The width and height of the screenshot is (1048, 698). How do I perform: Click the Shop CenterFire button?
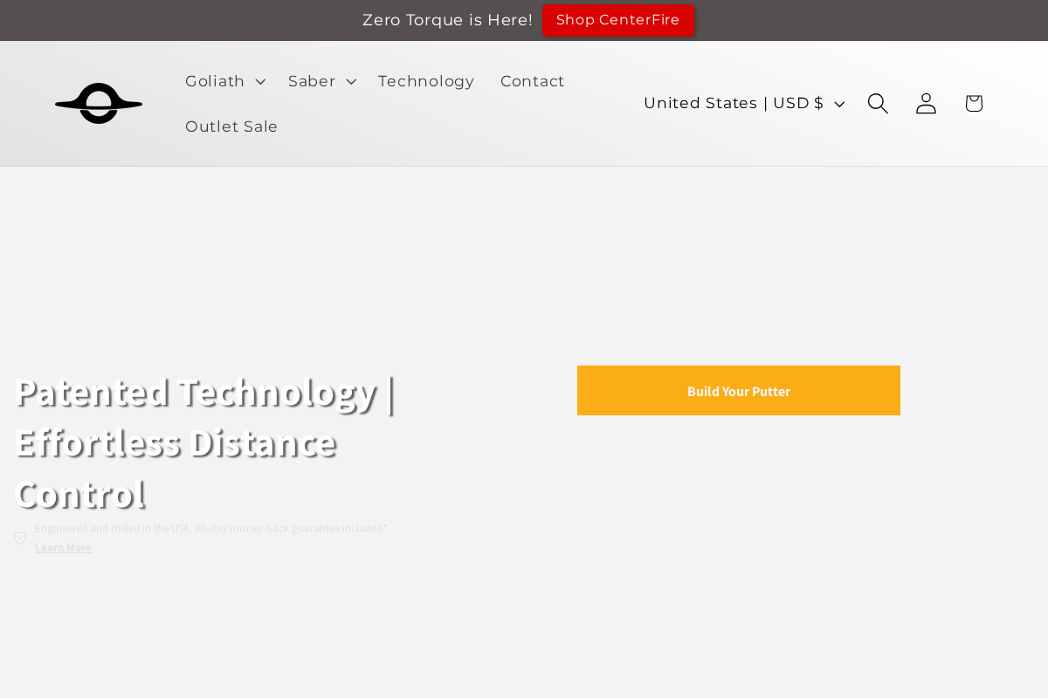coord(618,19)
